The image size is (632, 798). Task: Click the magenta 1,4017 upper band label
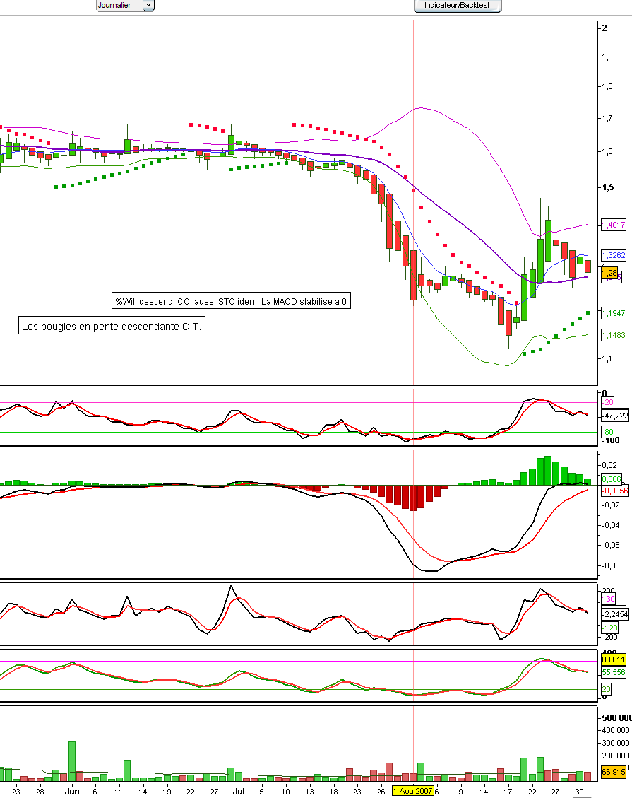[x=612, y=225]
